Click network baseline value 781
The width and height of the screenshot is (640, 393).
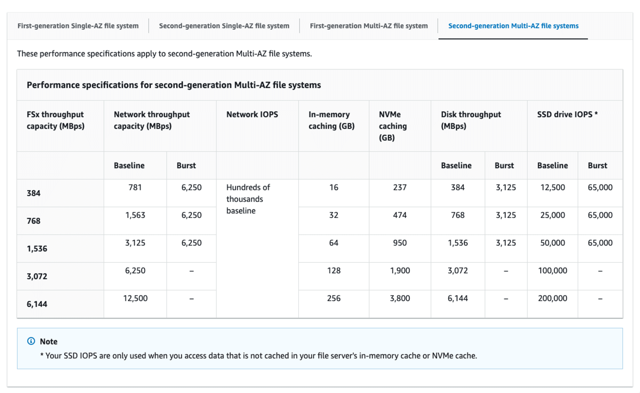pyautogui.click(x=135, y=187)
